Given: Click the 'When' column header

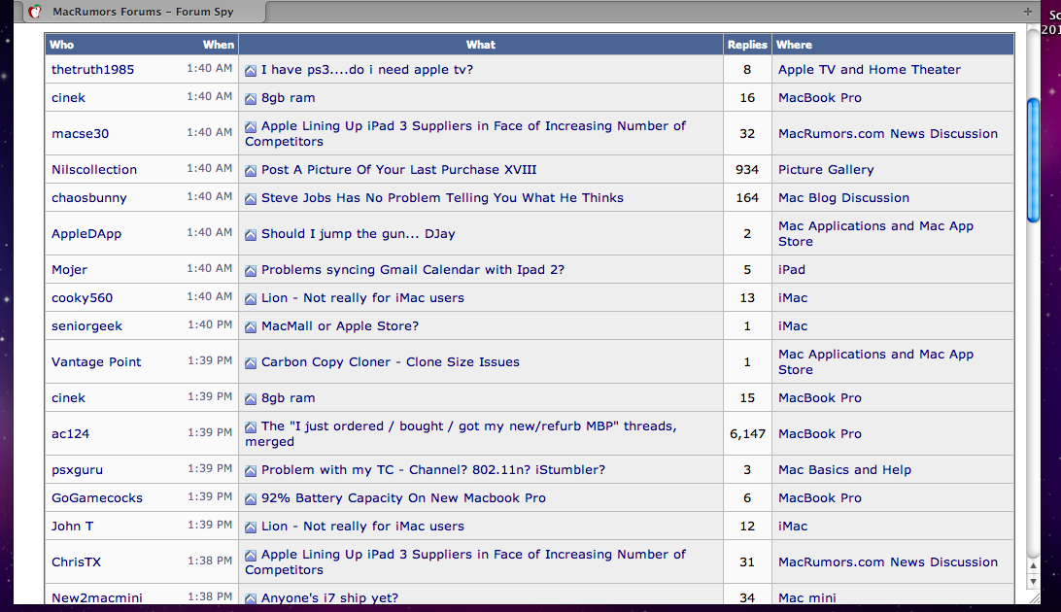Looking at the screenshot, I should [219, 45].
